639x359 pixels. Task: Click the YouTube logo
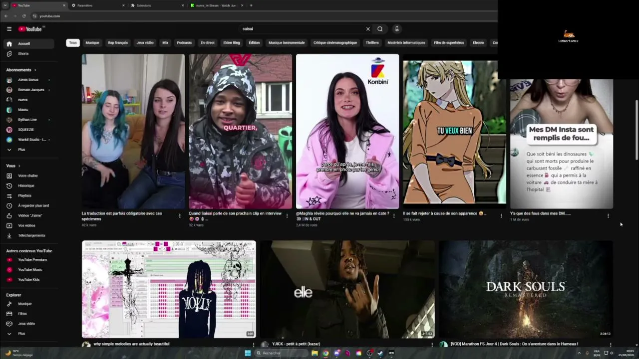(x=30, y=29)
